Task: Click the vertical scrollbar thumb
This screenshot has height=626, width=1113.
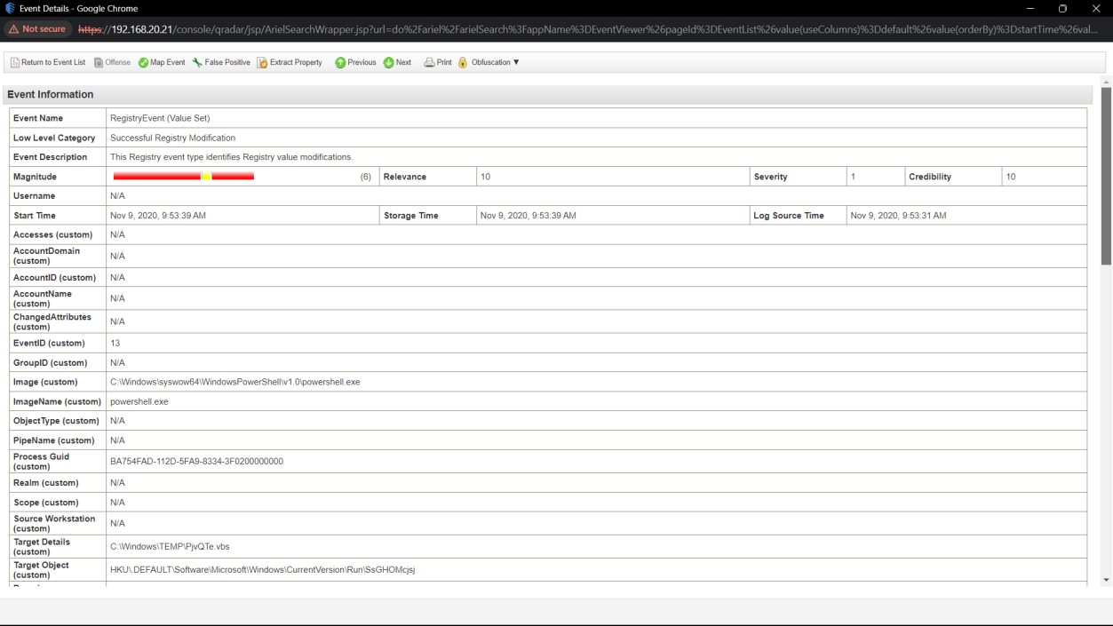Action: point(1106,176)
